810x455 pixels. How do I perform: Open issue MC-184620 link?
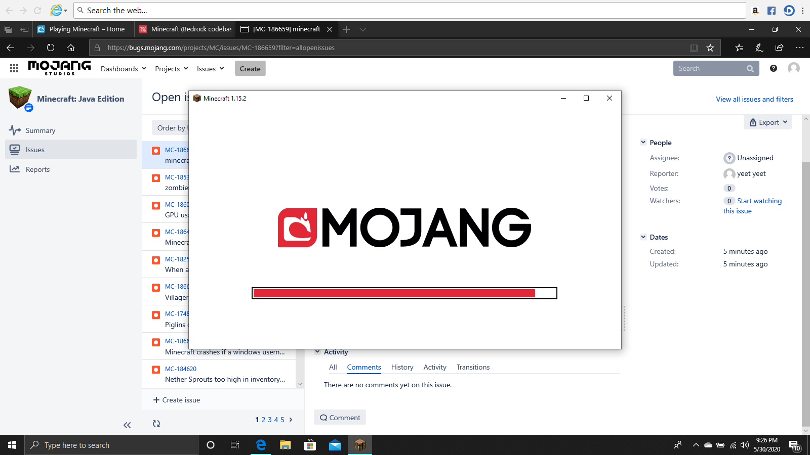point(181,369)
